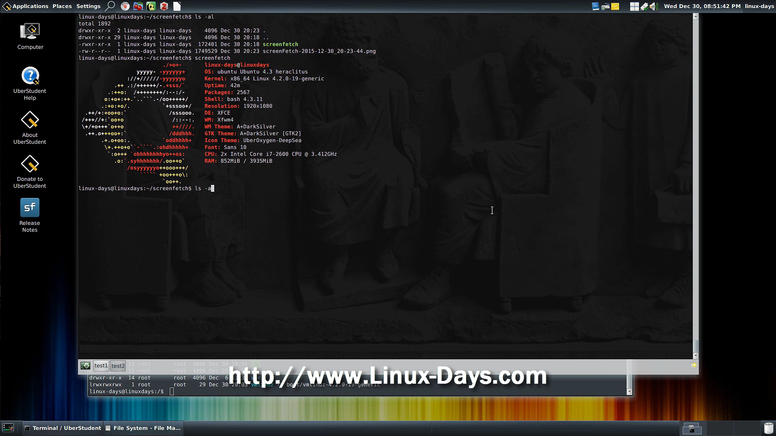Click the keyboard globe tray icon

point(605,6)
